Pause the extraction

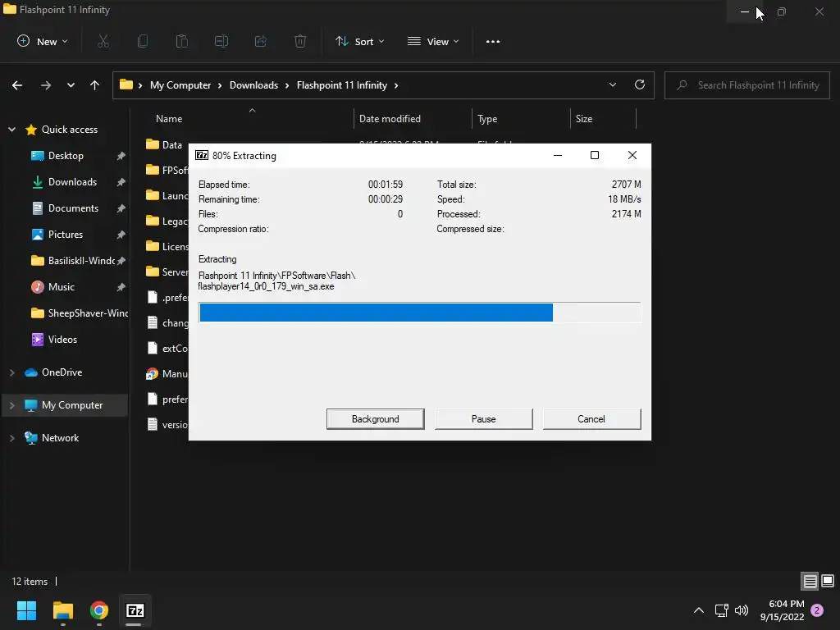(483, 419)
